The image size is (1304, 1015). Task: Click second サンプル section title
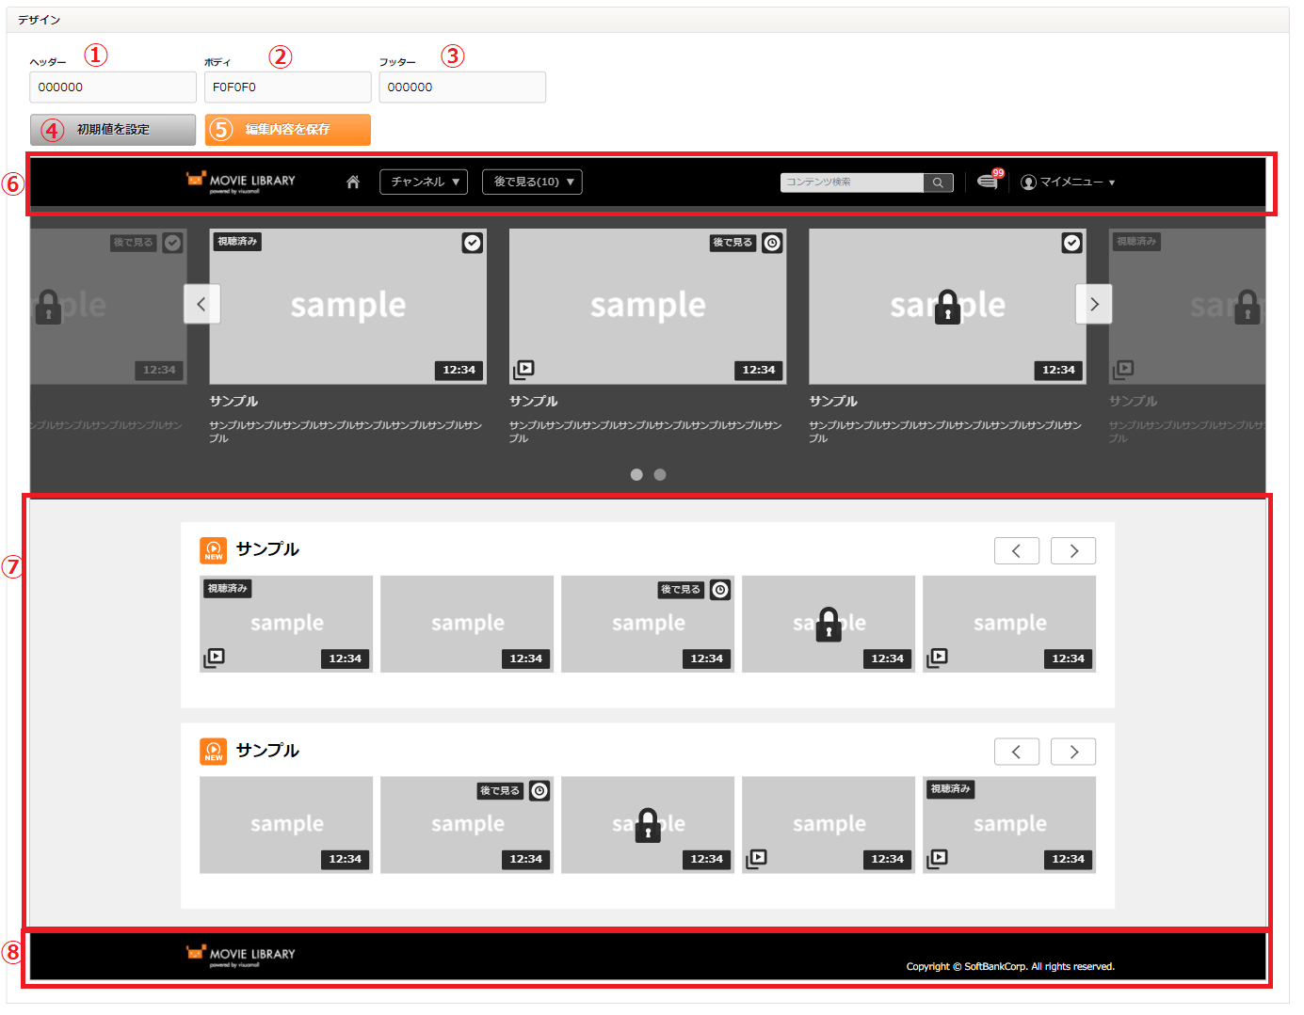coord(267,751)
